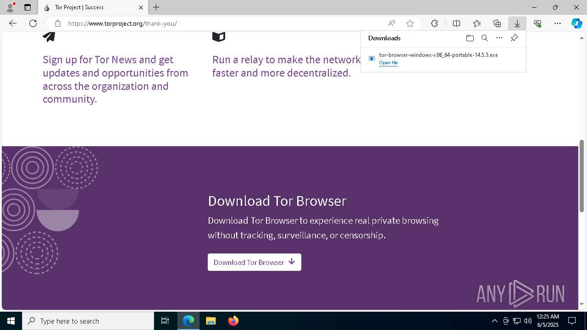This screenshot has height=330, width=587.
Task: Click the Download Tor Browser button
Action: pos(255,262)
